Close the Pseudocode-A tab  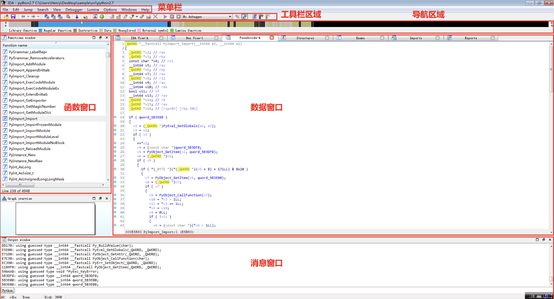click(271, 38)
